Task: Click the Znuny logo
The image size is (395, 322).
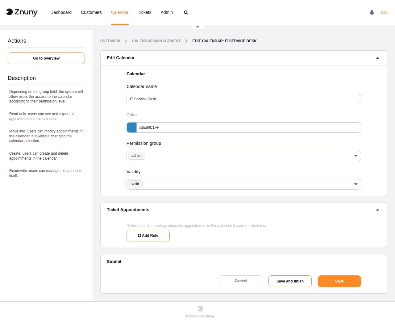Action: [22, 12]
